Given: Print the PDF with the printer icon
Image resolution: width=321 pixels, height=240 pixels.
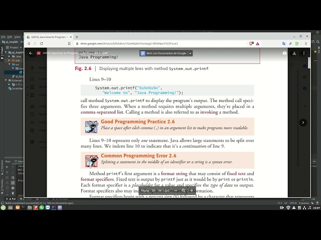Looking at the screenshot, I should (x=284, y=53).
